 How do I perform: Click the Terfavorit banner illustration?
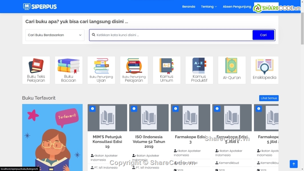point(52,137)
